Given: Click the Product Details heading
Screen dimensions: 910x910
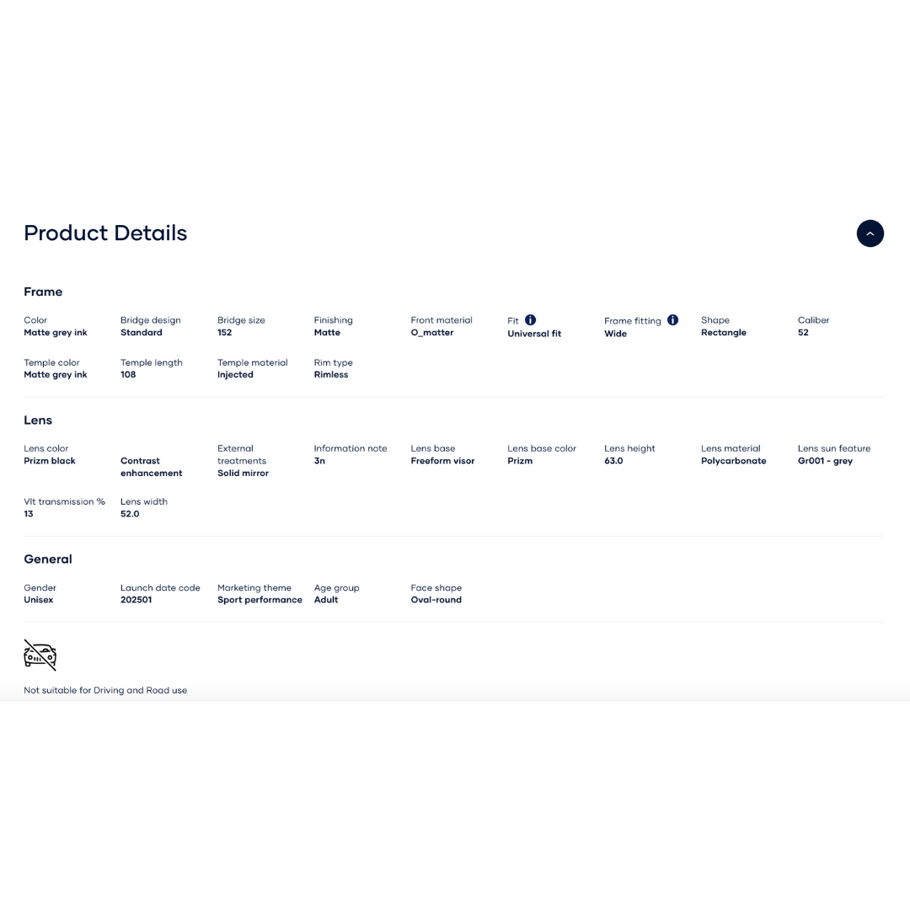Looking at the screenshot, I should coord(105,233).
